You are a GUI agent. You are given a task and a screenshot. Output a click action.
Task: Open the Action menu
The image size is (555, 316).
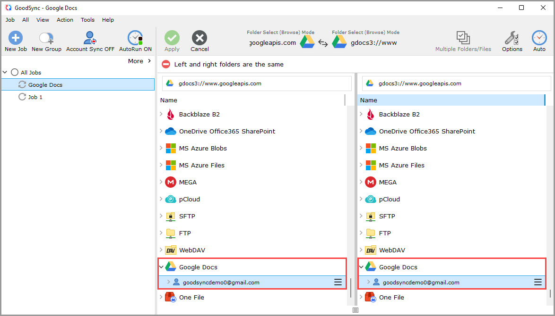click(65, 20)
